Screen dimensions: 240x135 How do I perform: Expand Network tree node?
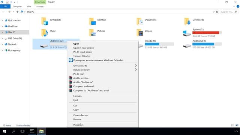tap(2, 44)
